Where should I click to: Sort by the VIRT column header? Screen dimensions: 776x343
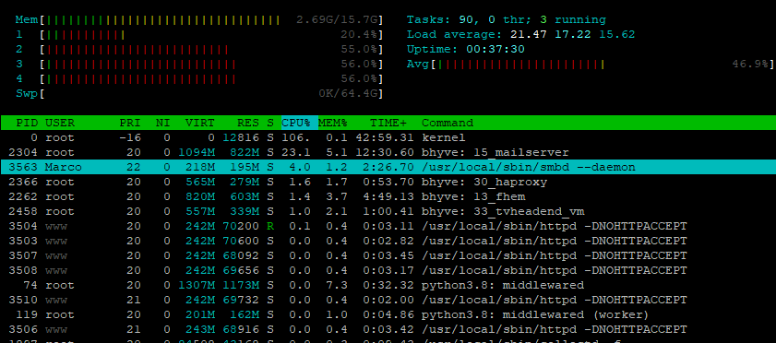pos(200,123)
